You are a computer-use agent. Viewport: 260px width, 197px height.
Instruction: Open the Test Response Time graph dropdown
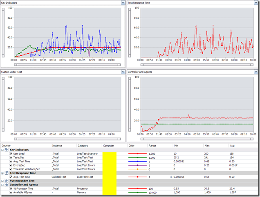tap(256, 2)
